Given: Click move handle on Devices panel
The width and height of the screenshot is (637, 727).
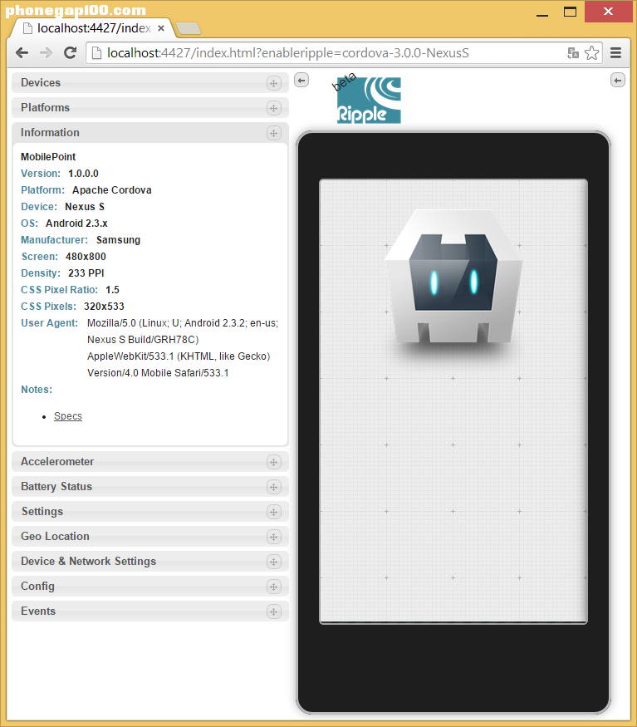Looking at the screenshot, I should 273,83.
